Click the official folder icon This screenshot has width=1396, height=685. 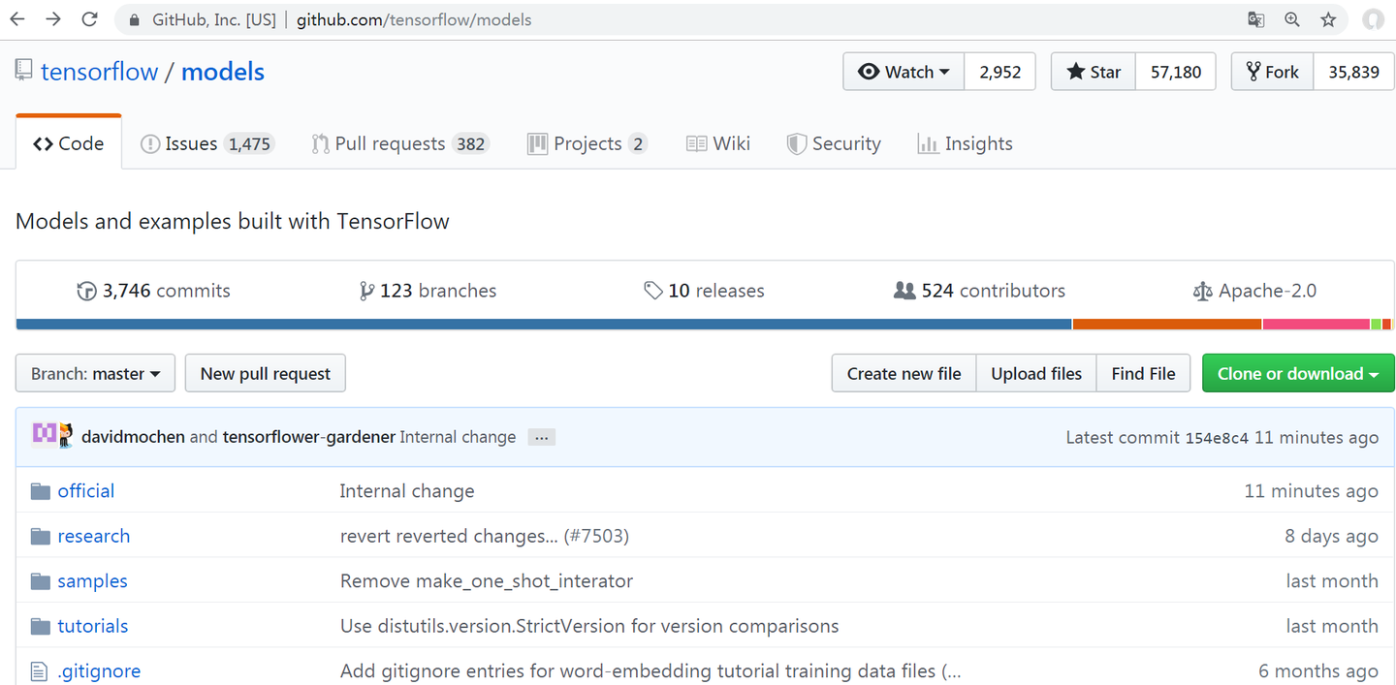click(x=40, y=491)
